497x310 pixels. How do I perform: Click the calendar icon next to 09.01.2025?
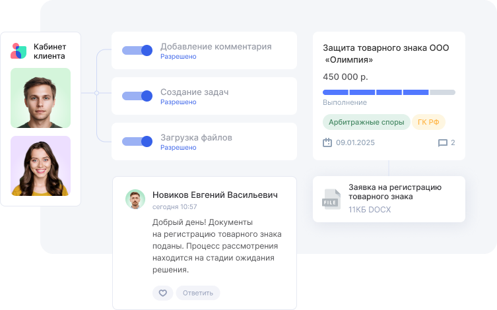[327, 142]
